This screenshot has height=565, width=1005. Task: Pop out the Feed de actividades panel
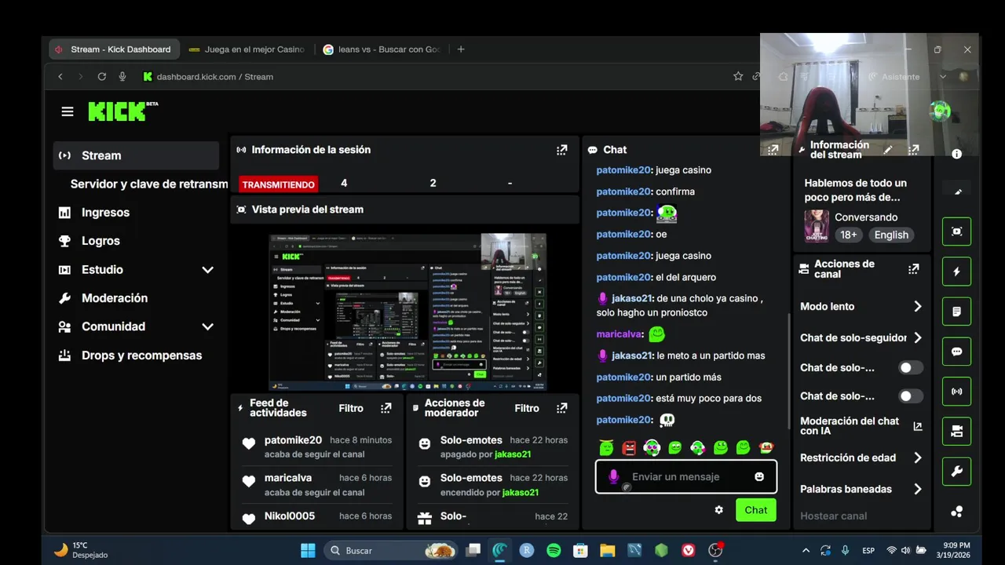pyautogui.click(x=386, y=408)
